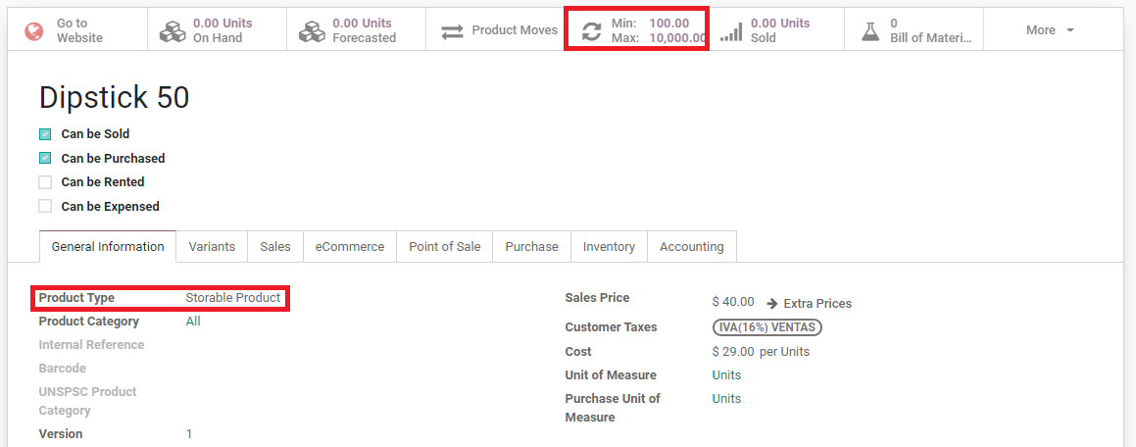Screen dimensions: 1136x447
Task: Click the arrows icon for Product Moves
Action: pos(452,31)
